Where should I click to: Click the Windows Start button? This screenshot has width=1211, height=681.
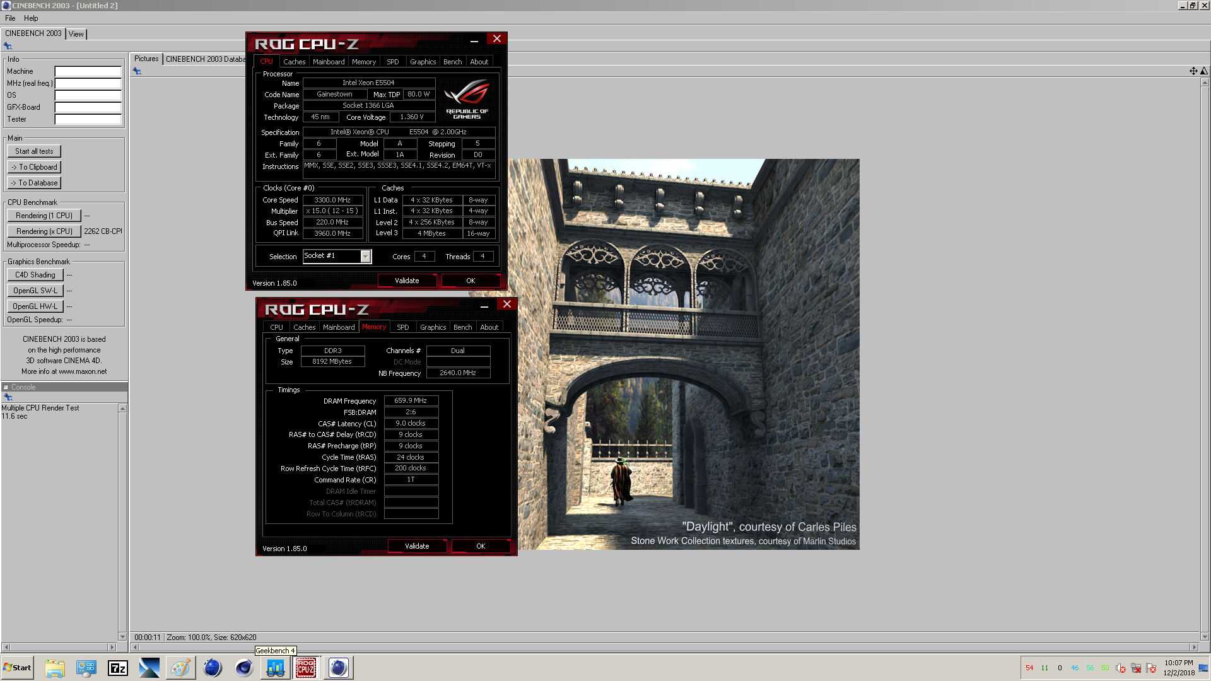pyautogui.click(x=18, y=668)
